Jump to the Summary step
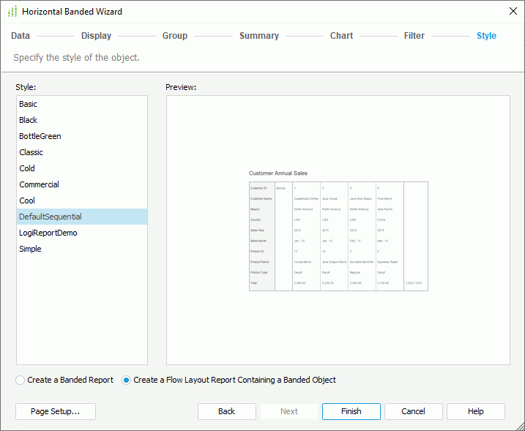The width and height of the screenshot is (525, 431). [258, 36]
